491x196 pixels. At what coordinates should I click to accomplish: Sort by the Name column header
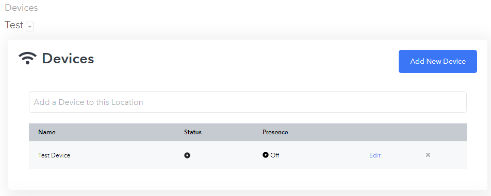point(46,132)
